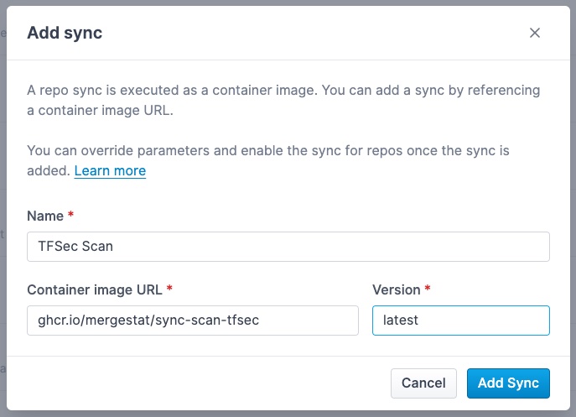Screen dimensions: 576x417
Task: Click the blue Add Sync button
Action: [x=508, y=383]
